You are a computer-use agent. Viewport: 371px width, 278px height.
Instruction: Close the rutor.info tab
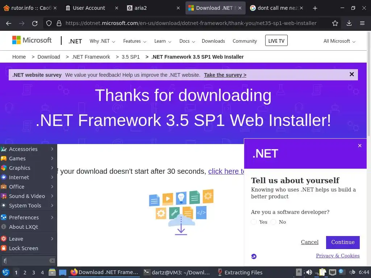coord(55,8)
